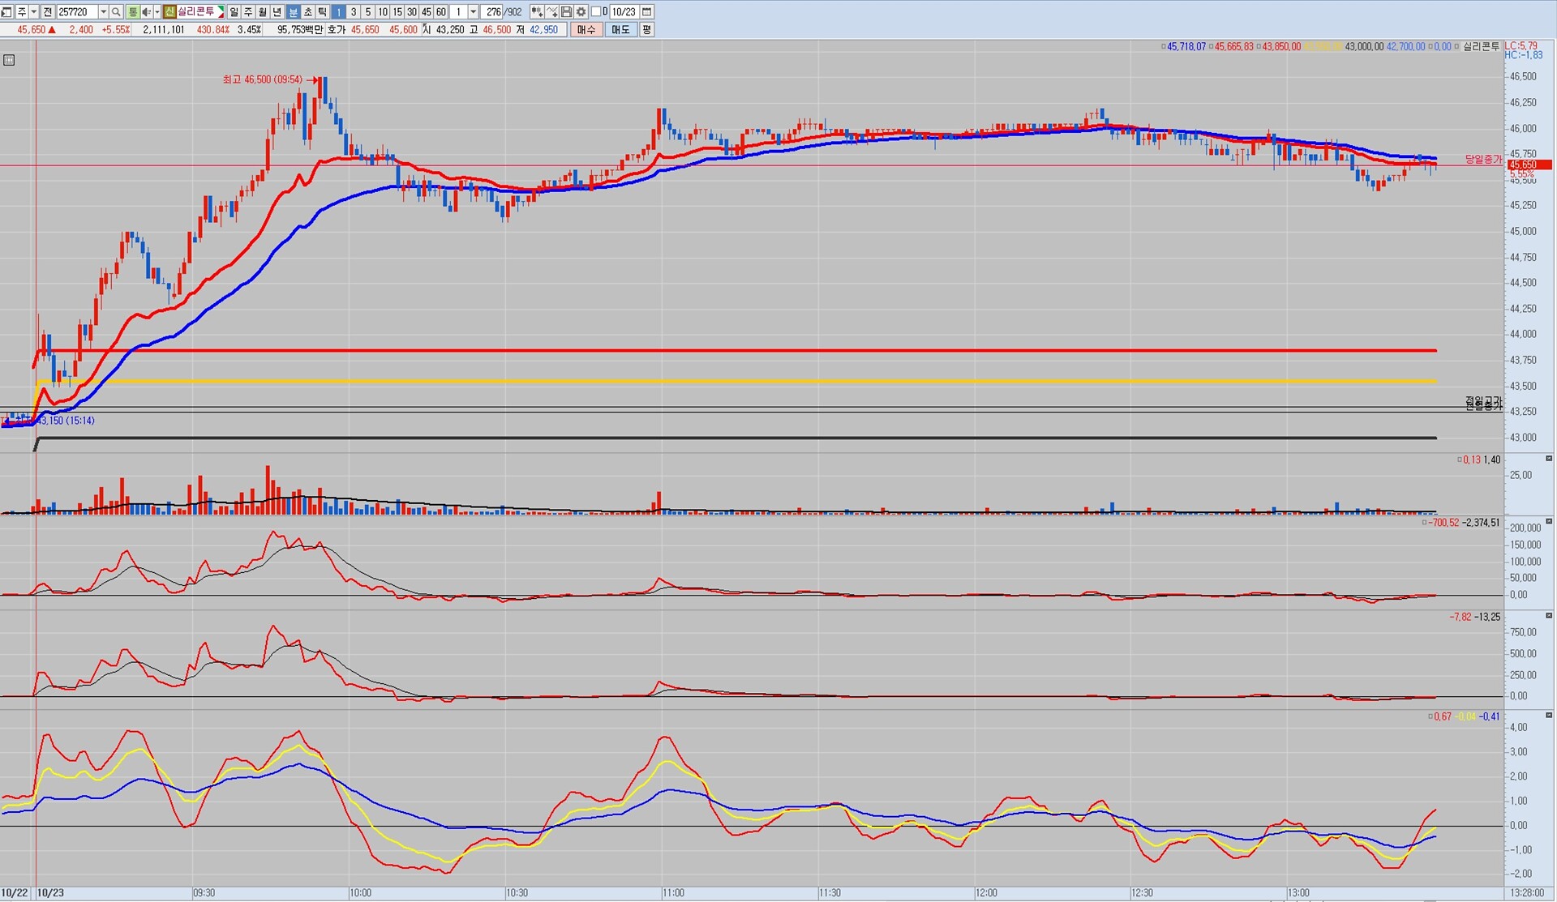This screenshot has height=902, width=1557.
Task: Open the calendar date picker icon
Action: (646, 12)
